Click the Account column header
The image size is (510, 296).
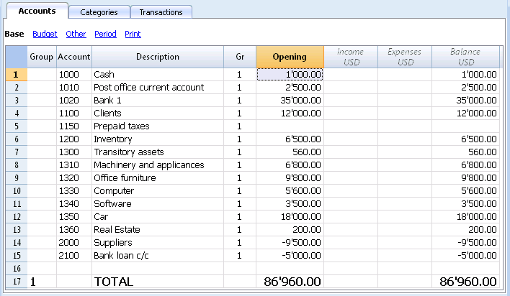(74, 57)
